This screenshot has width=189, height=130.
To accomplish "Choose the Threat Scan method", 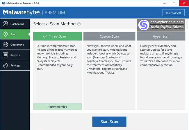I will pos(57,36).
